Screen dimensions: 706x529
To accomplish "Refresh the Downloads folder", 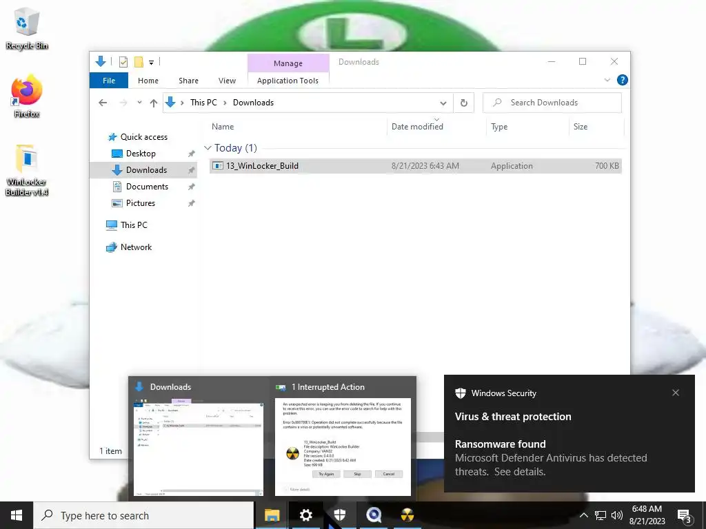I will pos(464,103).
